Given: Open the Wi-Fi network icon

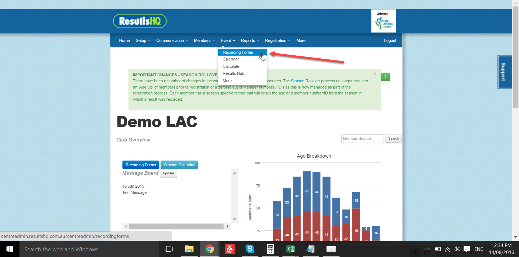Looking at the screenshot, I should (448, 249).
